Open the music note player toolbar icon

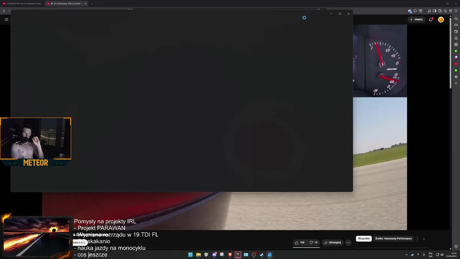pyautogui.click(x=429, y=11)
